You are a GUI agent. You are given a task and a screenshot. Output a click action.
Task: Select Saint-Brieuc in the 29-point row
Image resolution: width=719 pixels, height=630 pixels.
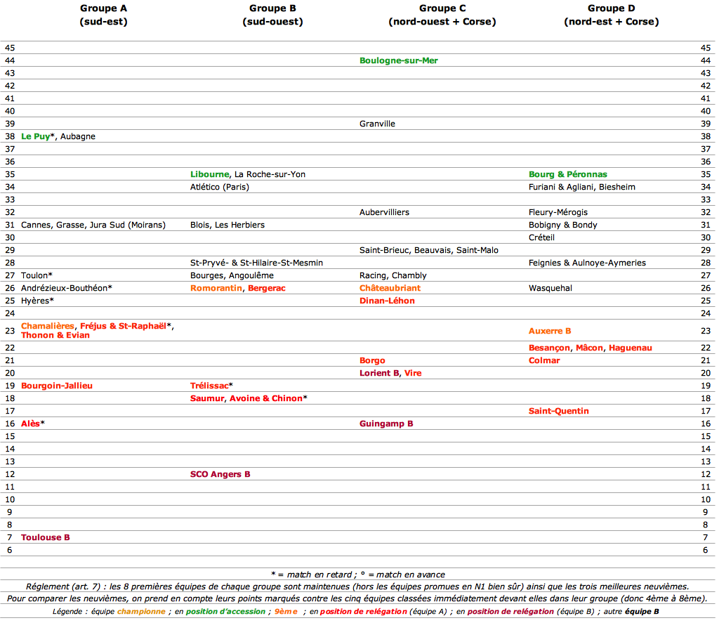pos(384,250)
